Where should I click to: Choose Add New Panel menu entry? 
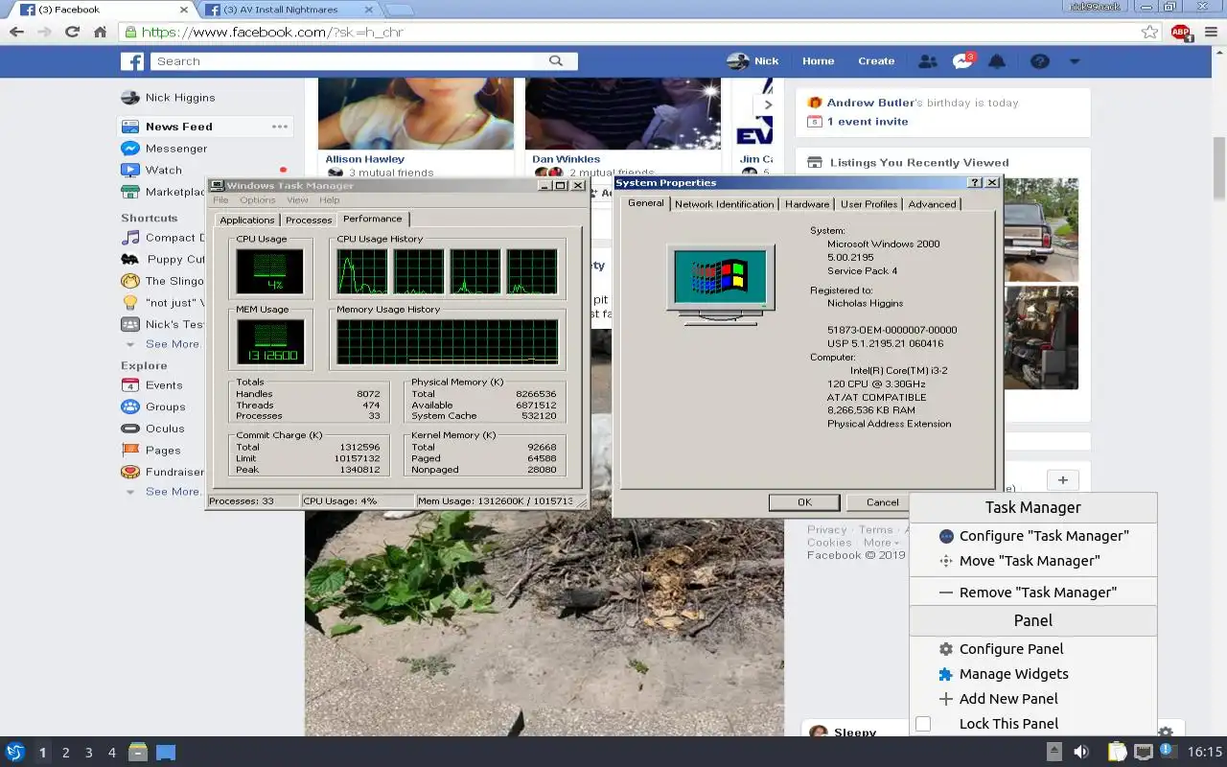point(1033,699)
